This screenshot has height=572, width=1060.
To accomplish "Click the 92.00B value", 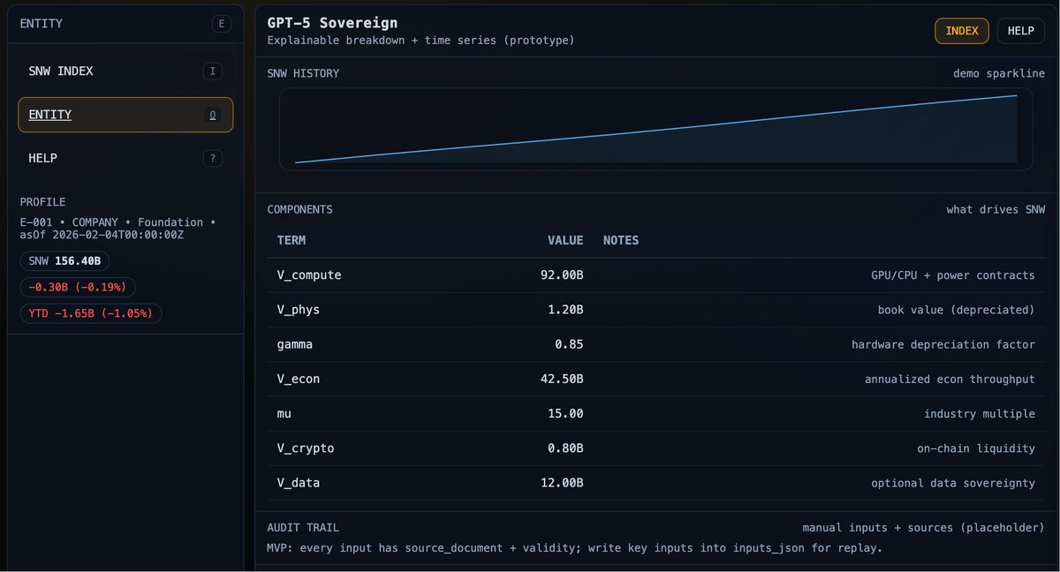I will point(562,275).
